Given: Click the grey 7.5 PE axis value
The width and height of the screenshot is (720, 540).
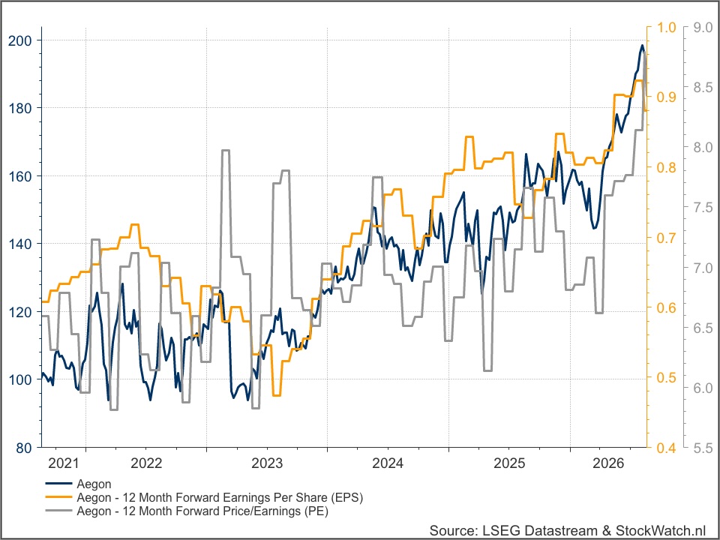Looking at the screenshot, I should 703,208.
